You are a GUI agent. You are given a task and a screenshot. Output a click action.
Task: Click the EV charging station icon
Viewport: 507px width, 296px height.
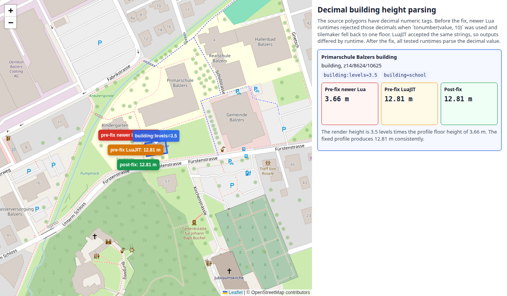tap(248, 173)
